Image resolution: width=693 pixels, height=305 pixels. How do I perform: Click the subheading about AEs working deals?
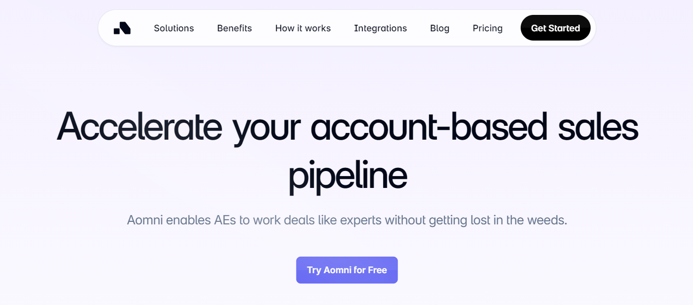tap(346, 220)
